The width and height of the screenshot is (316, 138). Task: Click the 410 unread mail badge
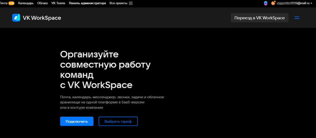[x=11, y=3]
